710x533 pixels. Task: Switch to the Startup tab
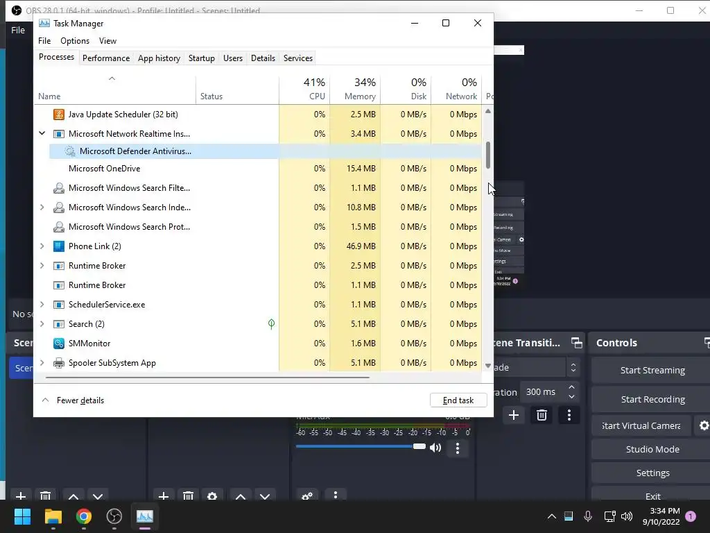(202, 58)
